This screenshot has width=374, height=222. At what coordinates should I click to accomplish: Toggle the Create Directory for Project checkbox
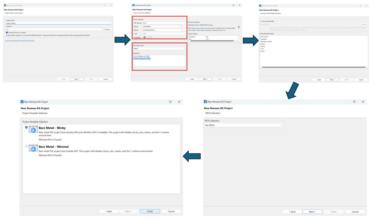pos(7,32)
